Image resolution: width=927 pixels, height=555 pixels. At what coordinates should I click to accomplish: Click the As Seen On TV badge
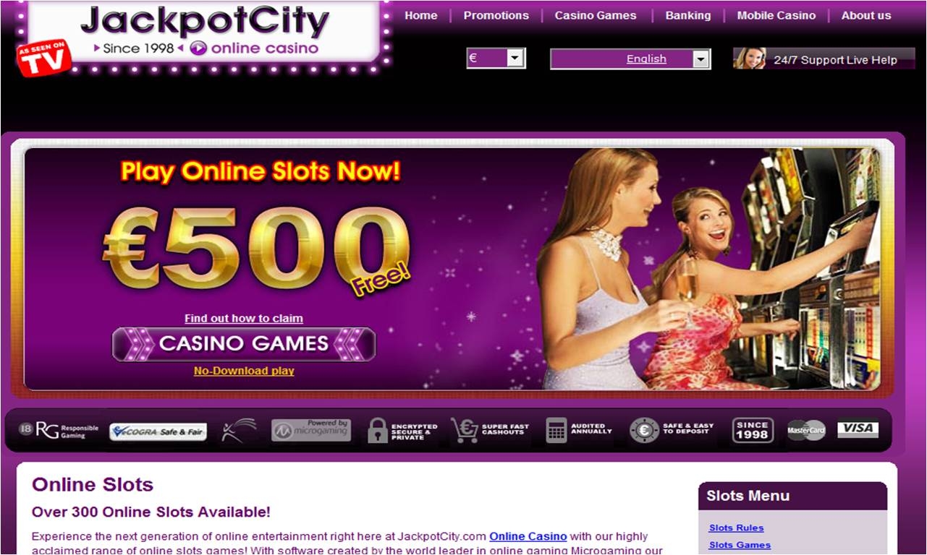pos(44,58)
